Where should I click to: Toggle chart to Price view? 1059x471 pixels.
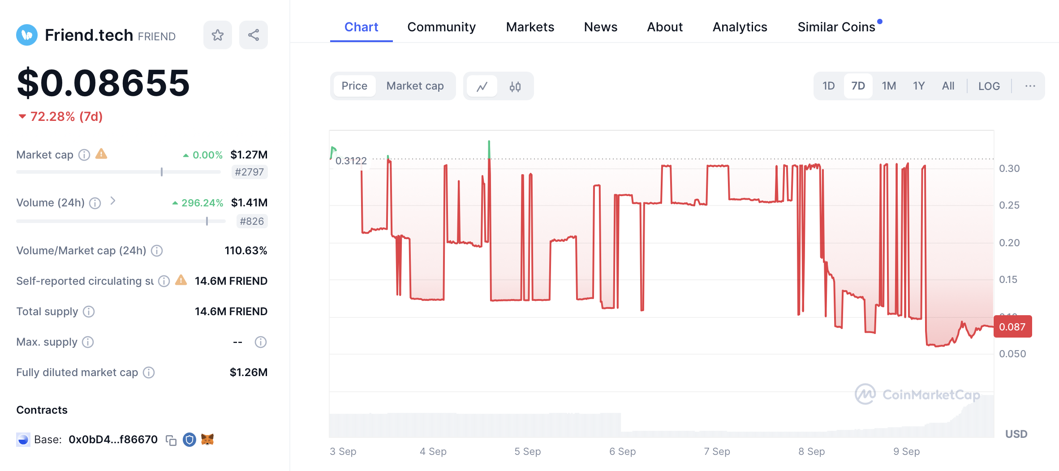tap(354, 86)
